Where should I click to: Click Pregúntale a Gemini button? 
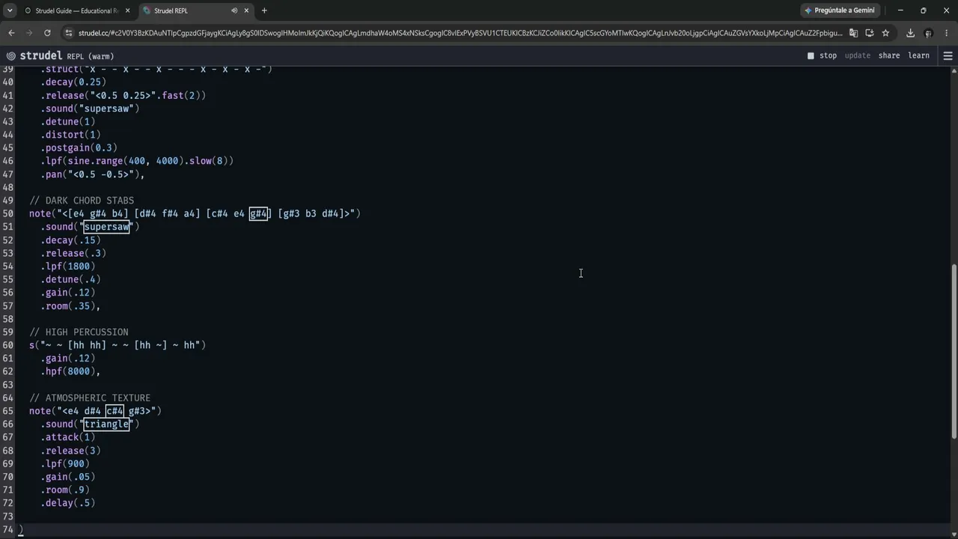coord(840,10)
